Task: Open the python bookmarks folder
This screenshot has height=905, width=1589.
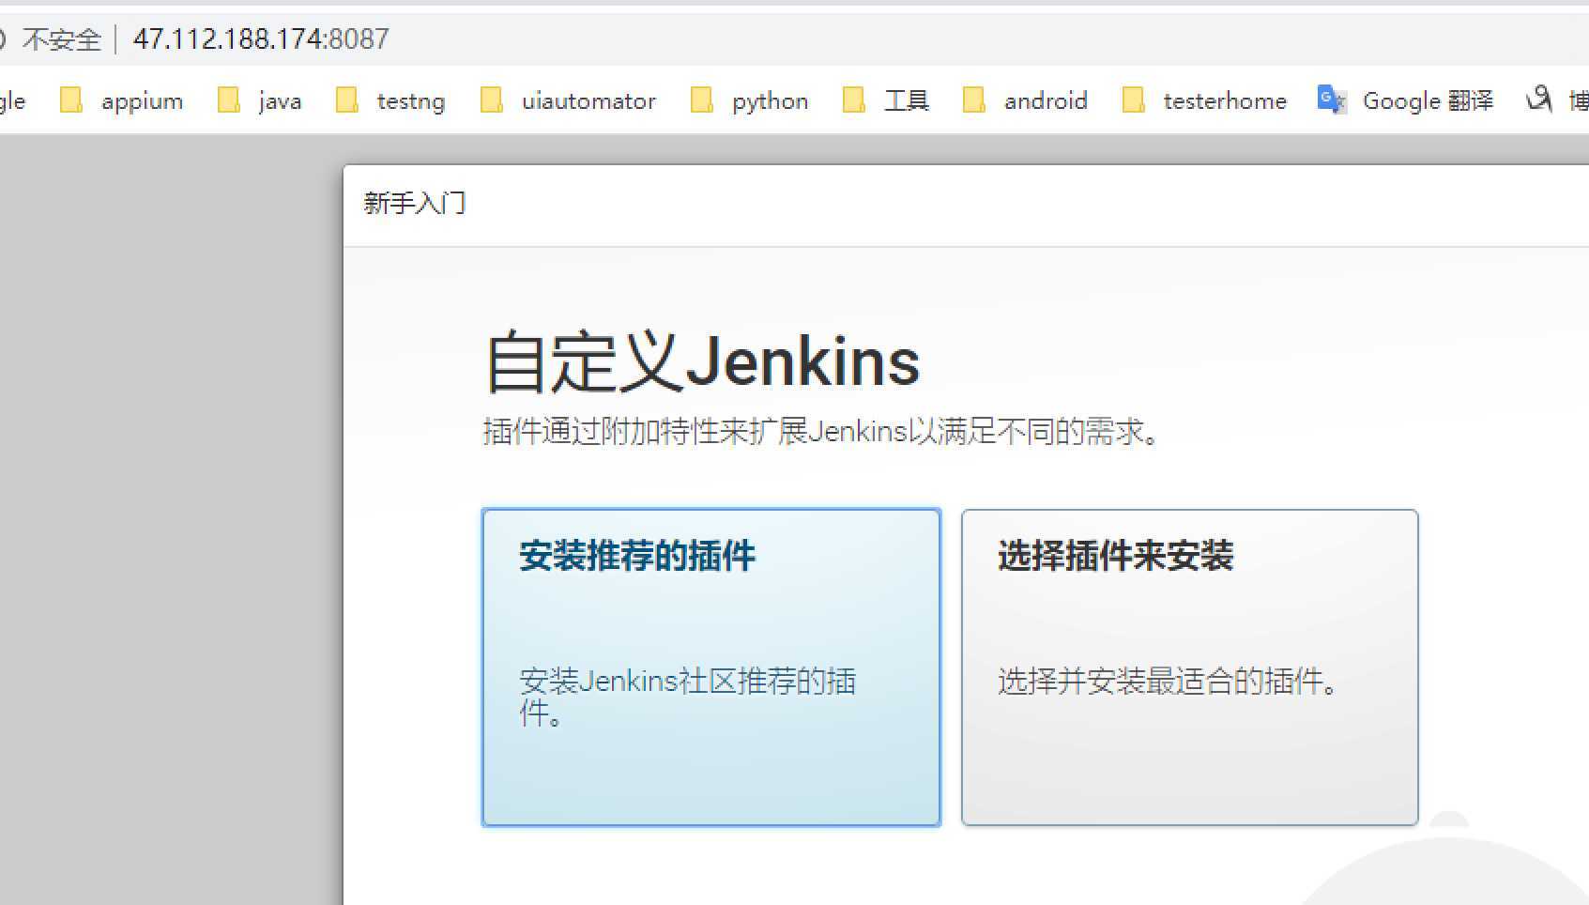Action: coord(749,100)
